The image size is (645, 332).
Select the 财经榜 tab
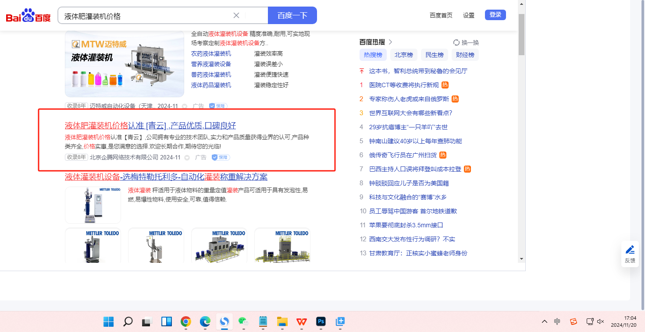[x=465, y=55]
